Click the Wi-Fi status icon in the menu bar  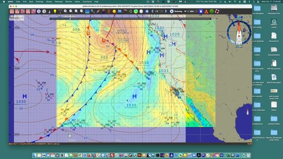tap(235, 2)
